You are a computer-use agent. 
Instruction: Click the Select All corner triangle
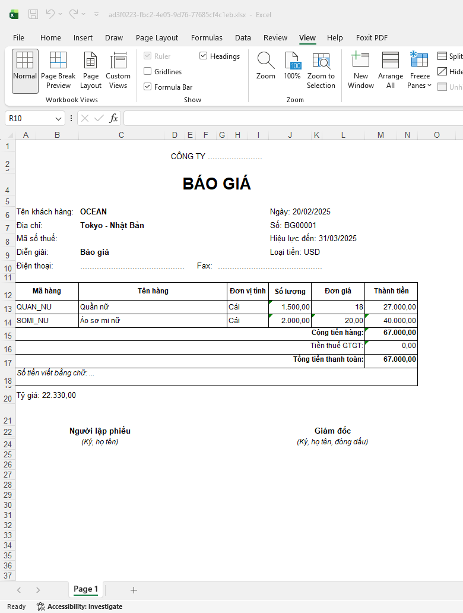(x=9, y=135)
